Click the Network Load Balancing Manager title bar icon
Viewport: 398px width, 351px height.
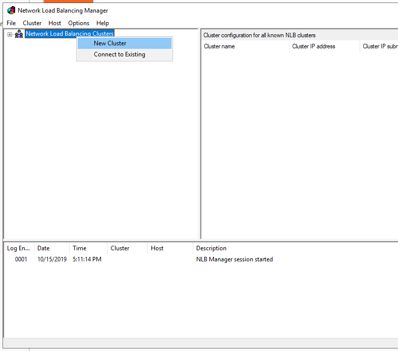click(x=11, y=10)
